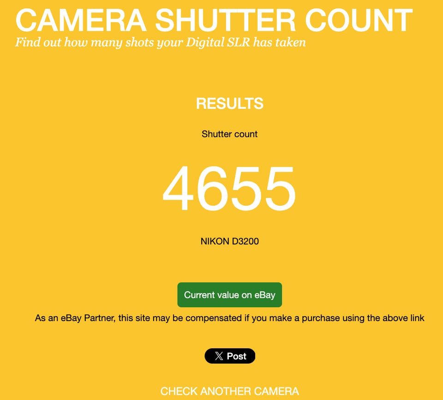Viewport: 443px width, 400px height.
Task: Click the italic tagline about Digital SLR shots
Action: click(x=161, y=42)
